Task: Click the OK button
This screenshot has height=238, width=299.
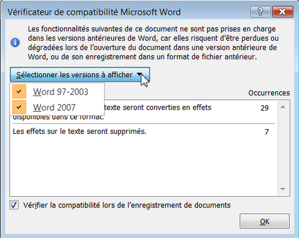Action: (265, 221)
